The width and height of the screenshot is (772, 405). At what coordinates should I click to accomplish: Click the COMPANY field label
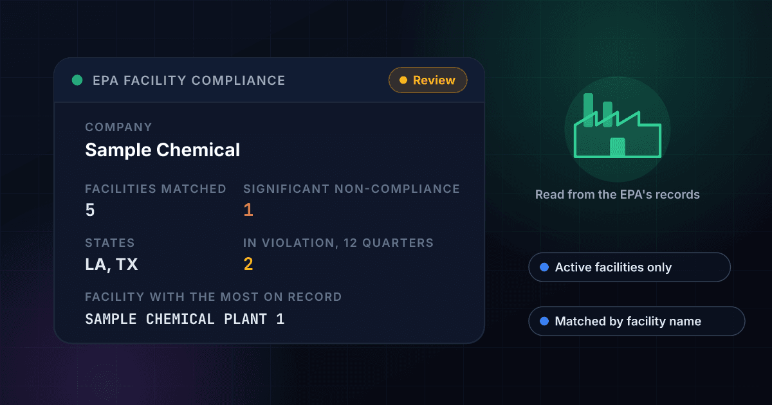[x=119, y=127]
